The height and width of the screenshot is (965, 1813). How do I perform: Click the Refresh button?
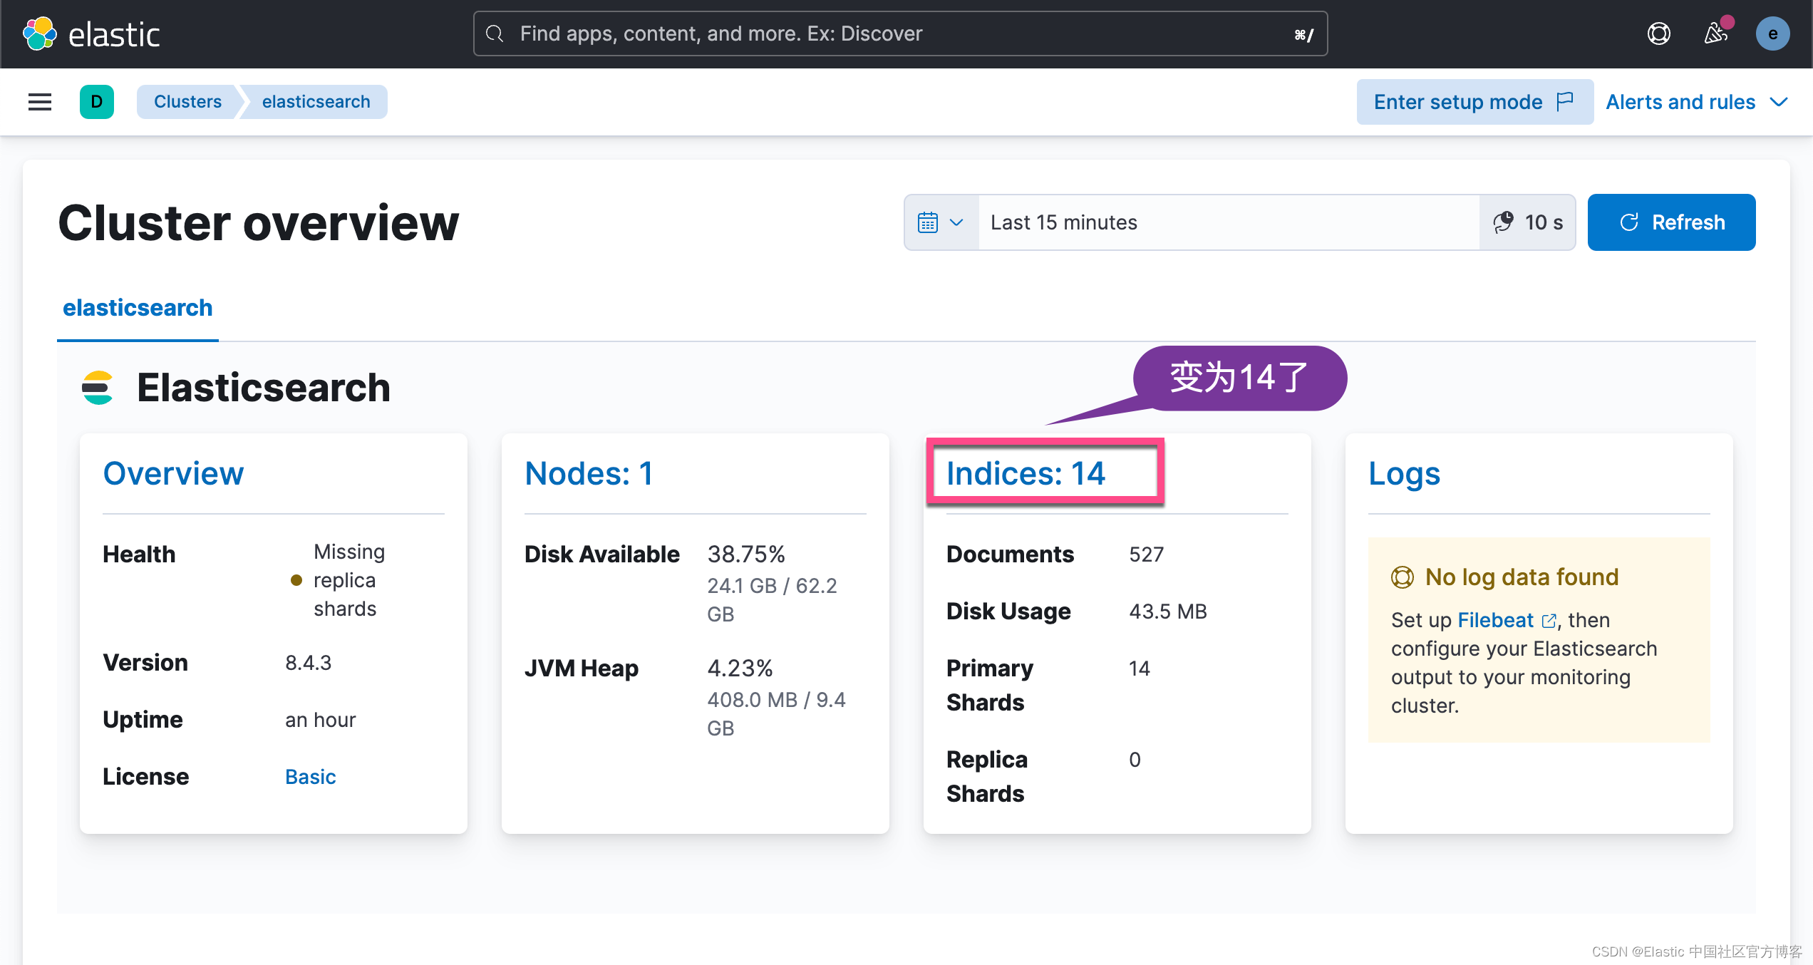[x=1671, y=222]
